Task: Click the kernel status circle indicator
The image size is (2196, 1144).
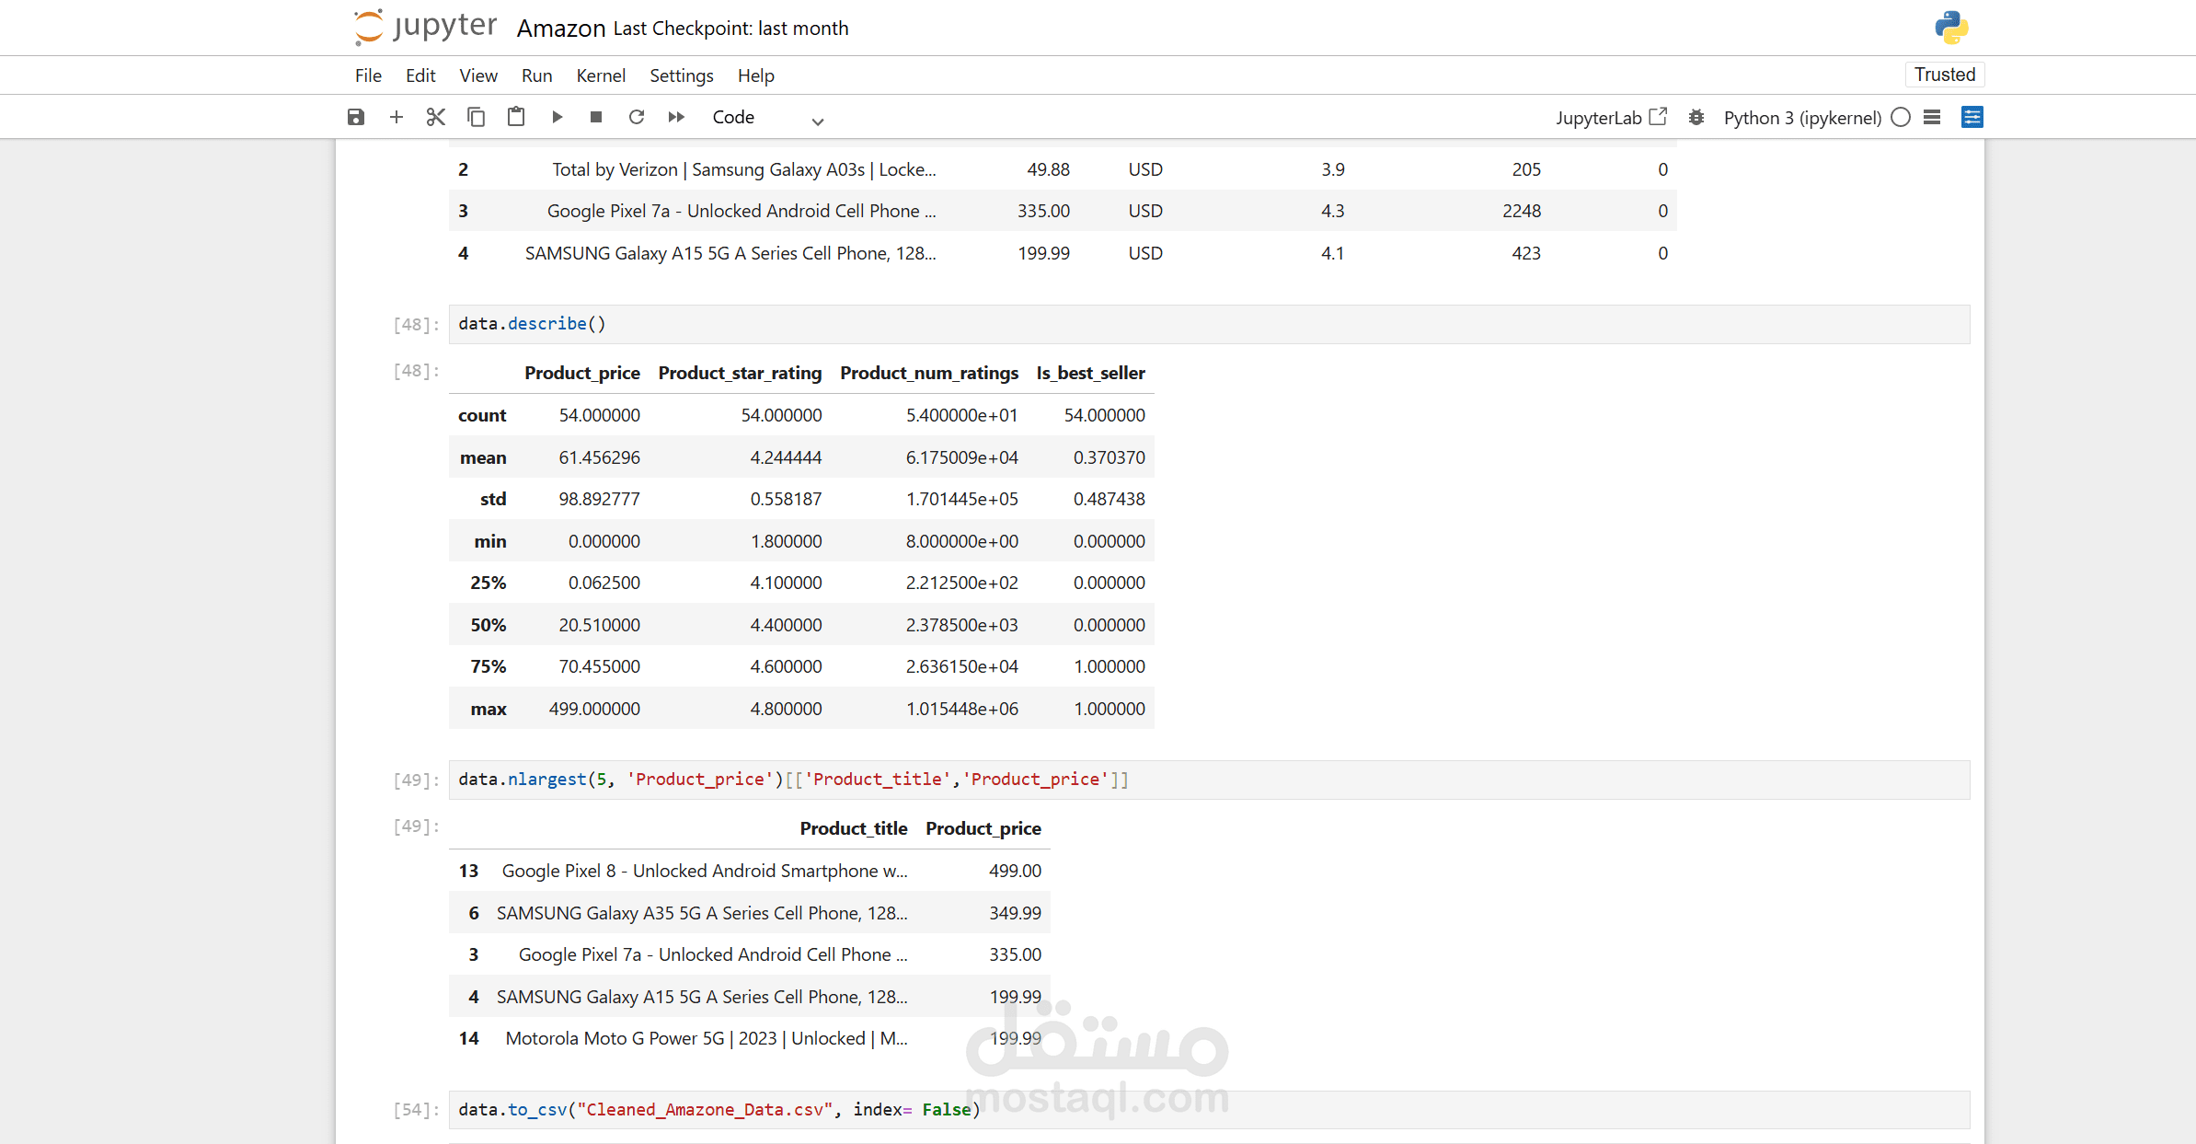Action: tap(1901, 117)
